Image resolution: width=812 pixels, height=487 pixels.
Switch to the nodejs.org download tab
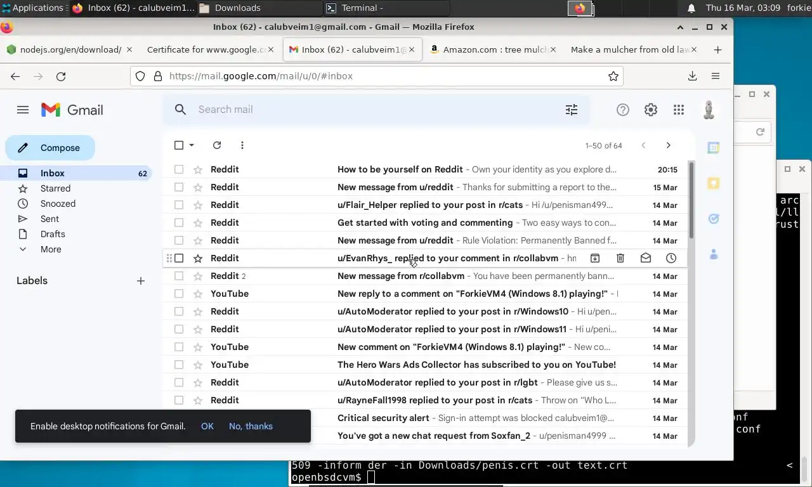(69, 49)
